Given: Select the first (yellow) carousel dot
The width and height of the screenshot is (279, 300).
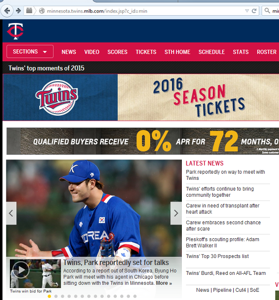Looking at the screenshot, I should pos(49,296).
